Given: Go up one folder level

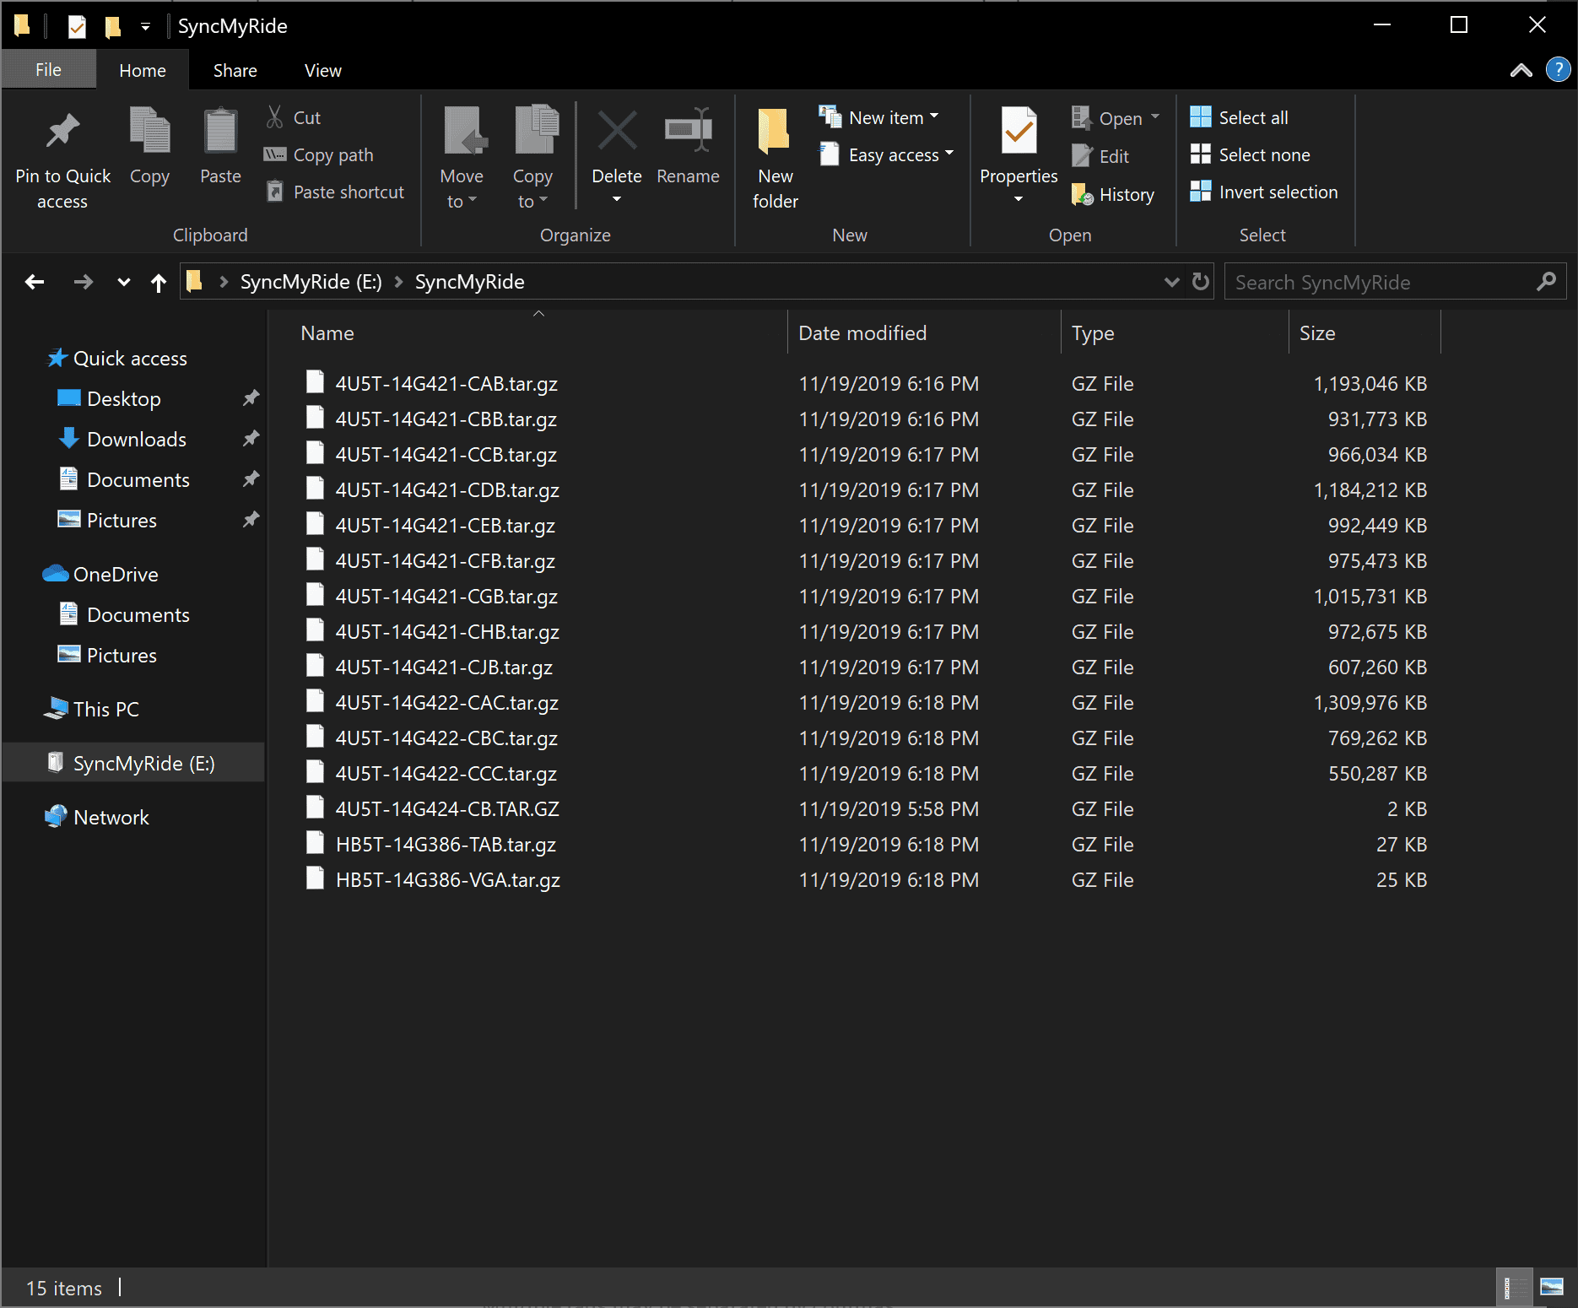Looking at the screenshot, I should (x=159, y=282).
